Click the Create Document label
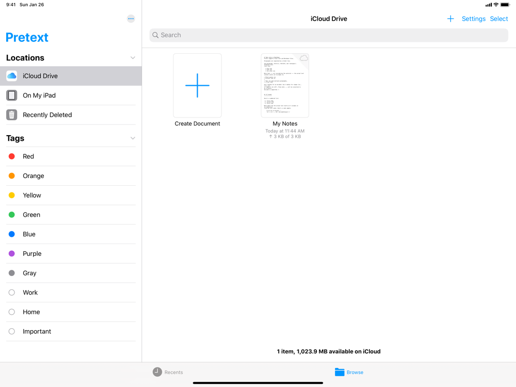 pos(198,123)
